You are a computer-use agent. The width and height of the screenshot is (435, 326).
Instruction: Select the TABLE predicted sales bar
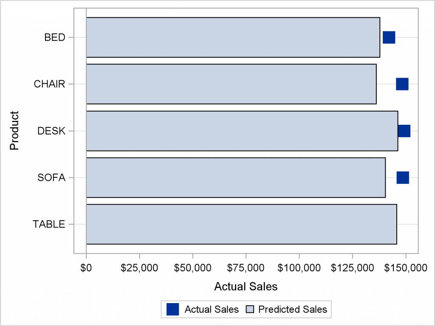[241, 224]
